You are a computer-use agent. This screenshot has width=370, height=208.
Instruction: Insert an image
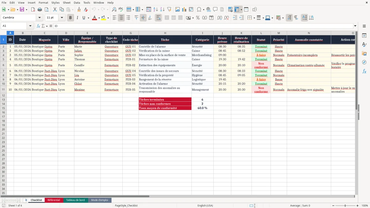pos(177,10)
